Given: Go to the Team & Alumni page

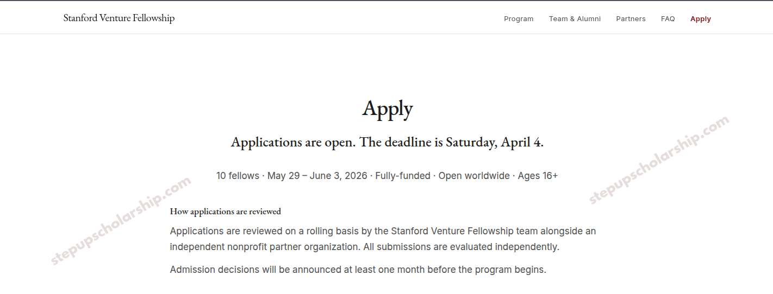Looking at the screenshot, I should tap(575, 19).
